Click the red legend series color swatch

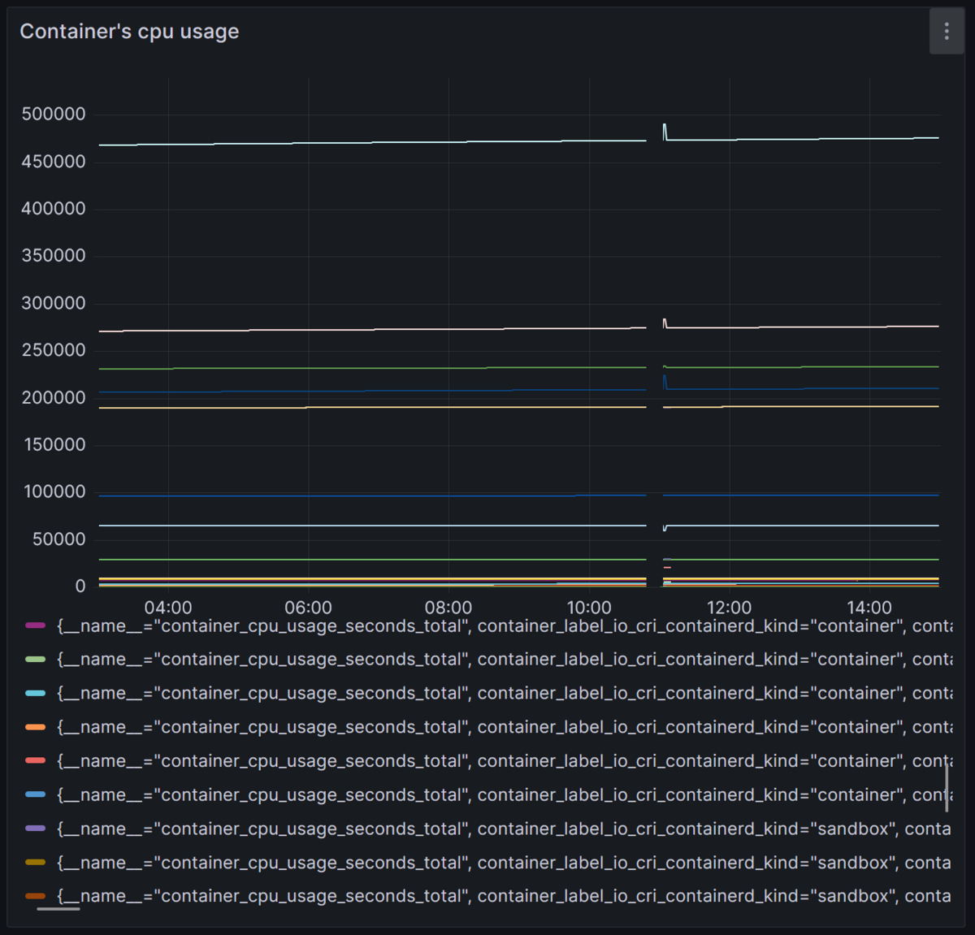[36, 761]
